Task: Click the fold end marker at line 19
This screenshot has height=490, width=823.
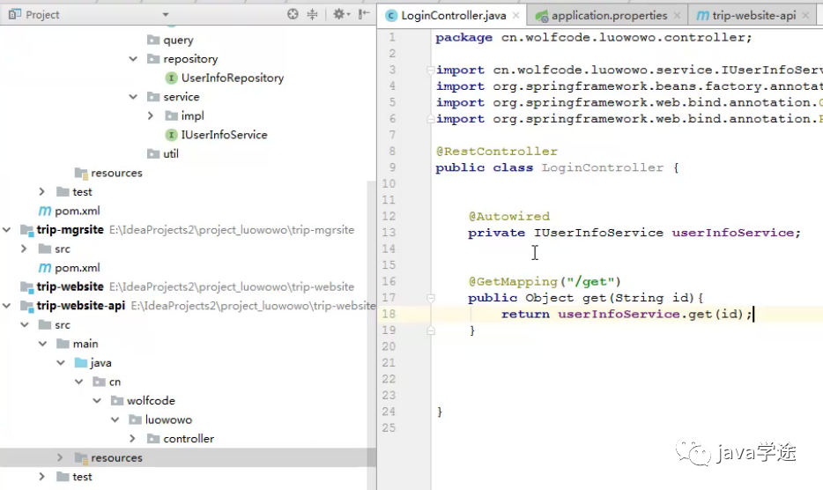Action: (x=430, y=330)
